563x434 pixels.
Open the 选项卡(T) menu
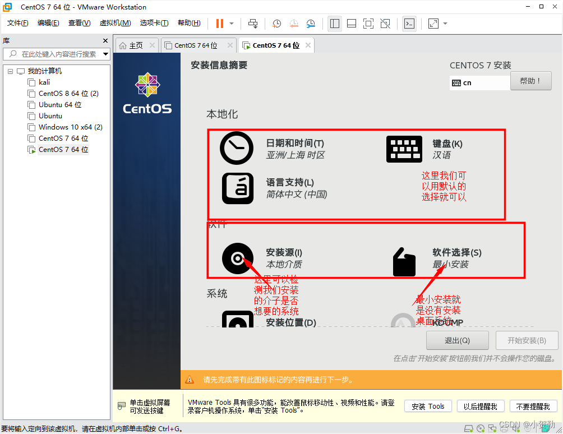tap(154, 23)
